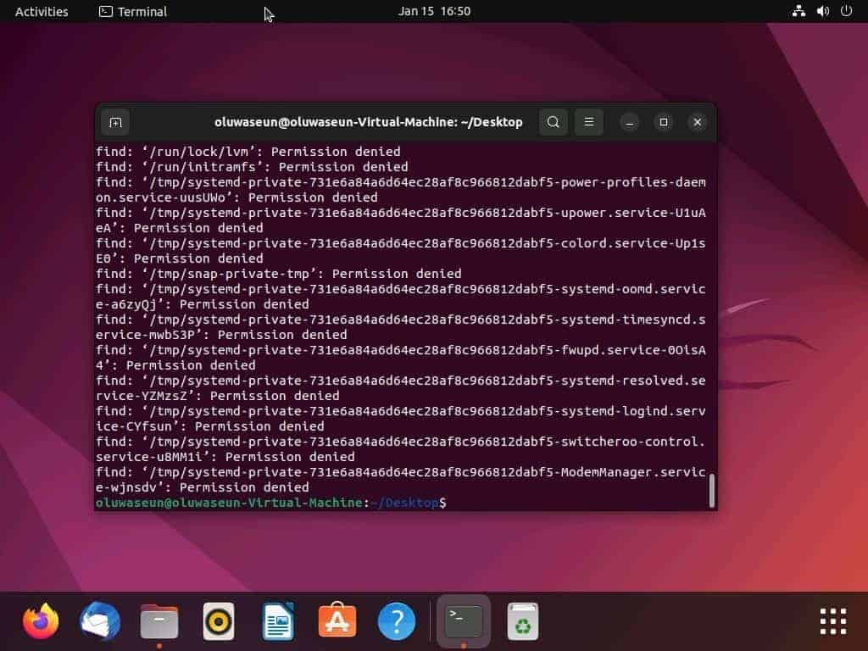Launch LibreOffice Writer
Image resolution: width=868 pixels, height=651 pixels.
coord(277,620)
